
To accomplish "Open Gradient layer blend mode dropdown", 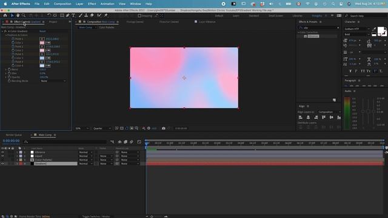I will 85,163.
